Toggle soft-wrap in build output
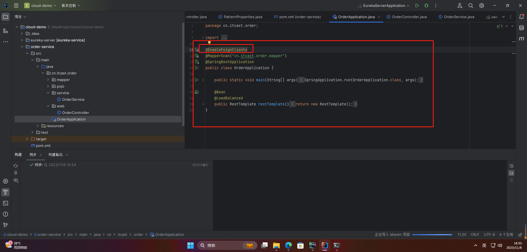Screen dimensions: 527x252 pos(511,166)
